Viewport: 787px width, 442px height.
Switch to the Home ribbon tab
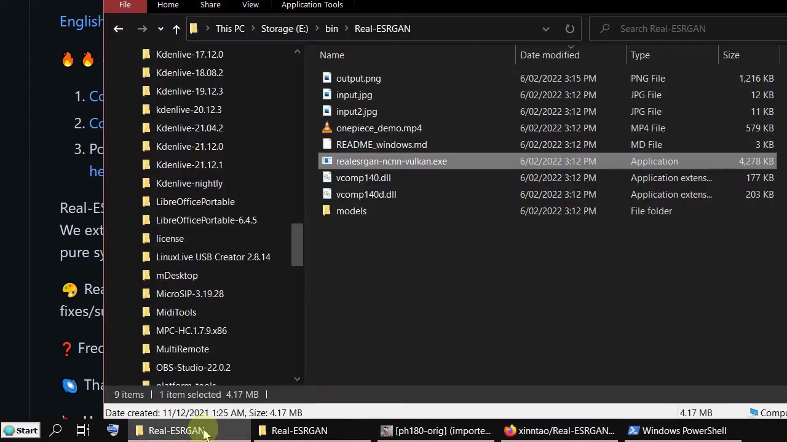tap(168, 5)
